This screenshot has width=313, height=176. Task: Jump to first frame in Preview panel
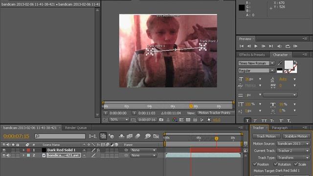pos(242,46)
